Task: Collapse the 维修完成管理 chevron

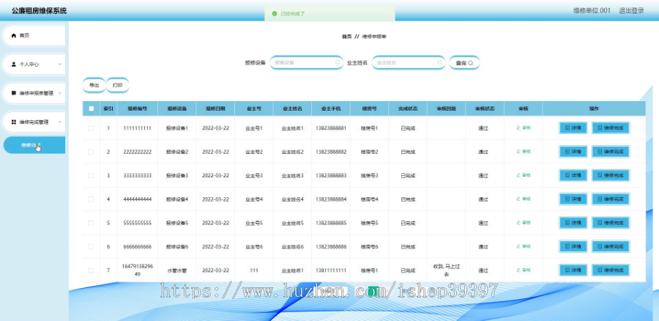Action: [60, 122]
